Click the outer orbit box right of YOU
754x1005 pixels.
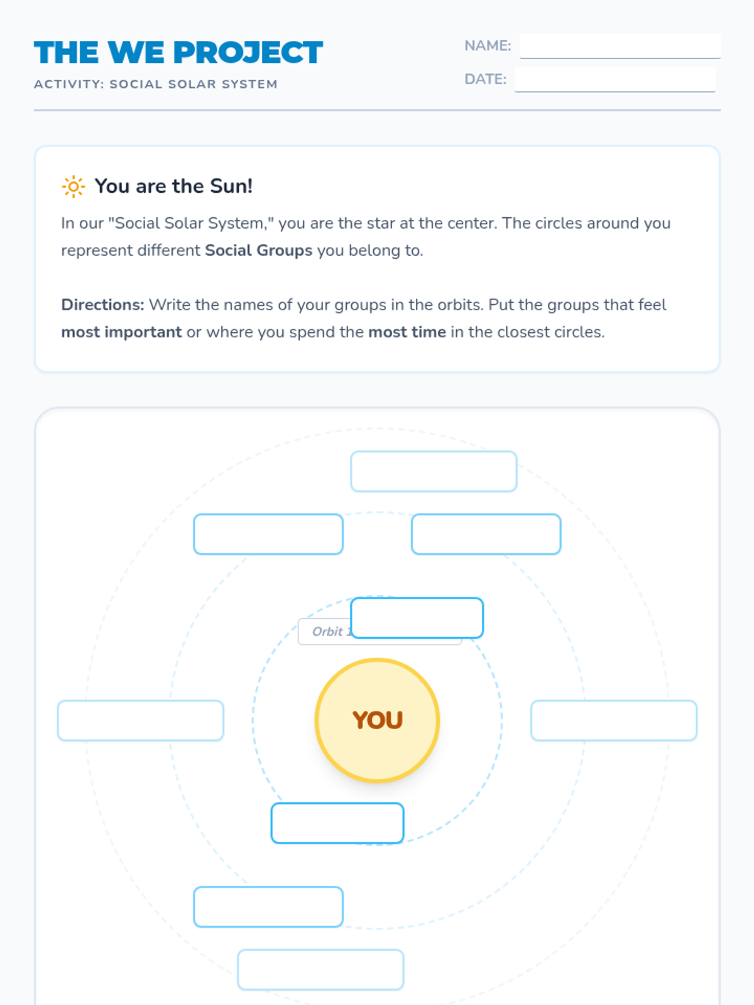click(614, 720)
